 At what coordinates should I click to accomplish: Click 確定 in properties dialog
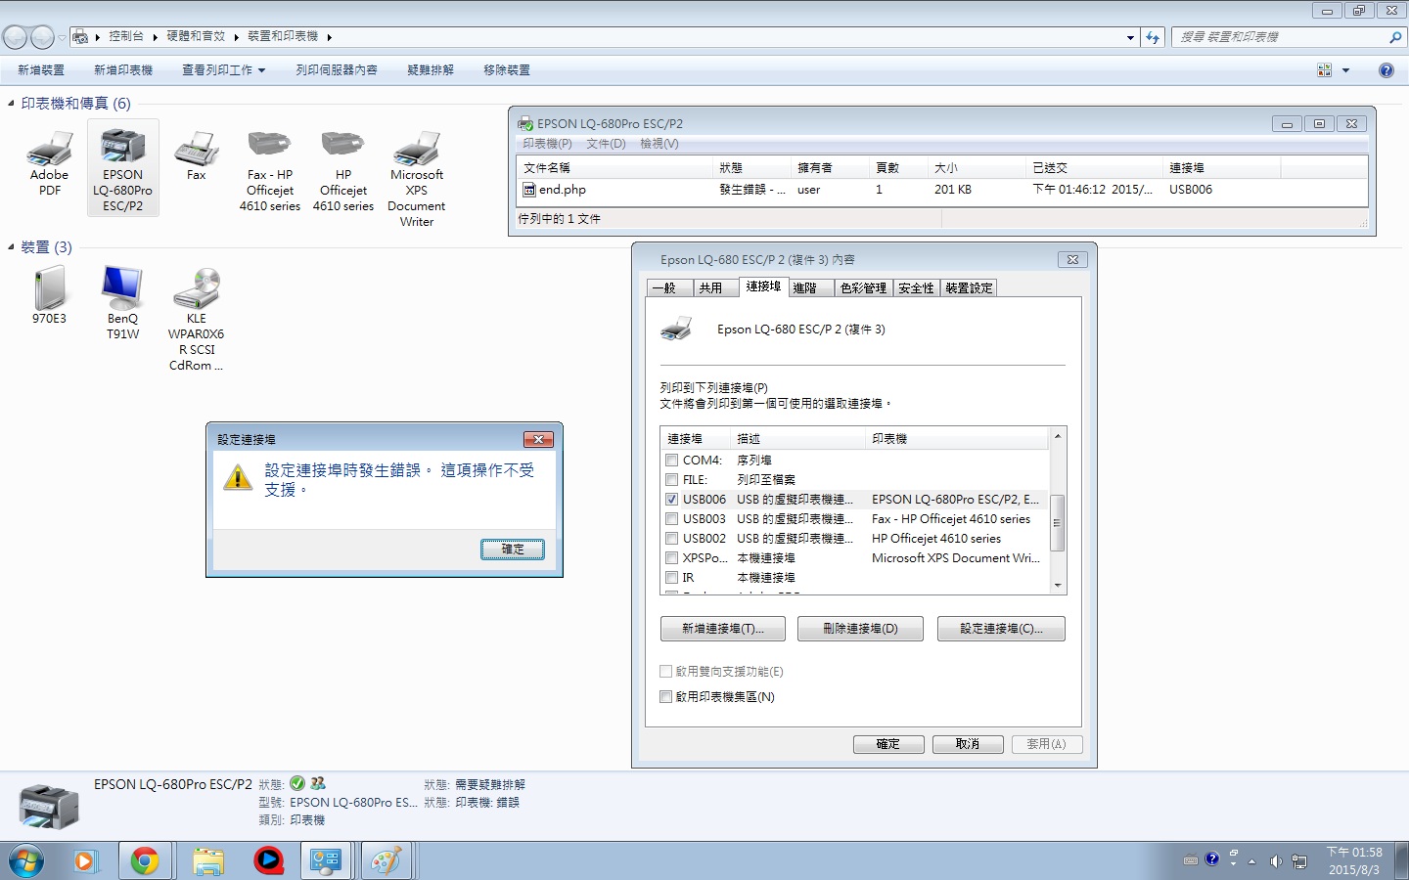888,744
